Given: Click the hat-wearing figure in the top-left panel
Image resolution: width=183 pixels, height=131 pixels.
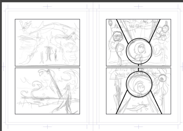Looking at the screenshot, I should pyautogui.click(x=48, y=53).
